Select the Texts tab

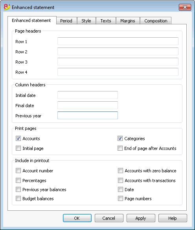[x=106, y=21]
